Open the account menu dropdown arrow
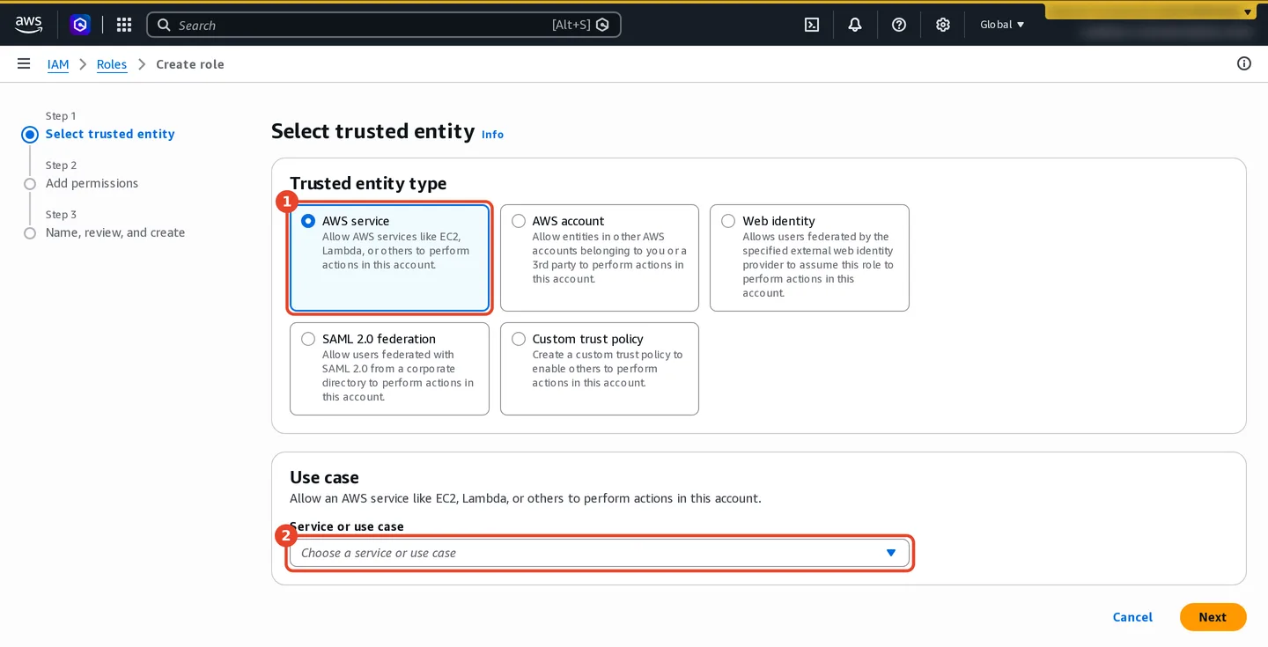Screen dimensions: 1268x647 click(x=1248, y=12)
